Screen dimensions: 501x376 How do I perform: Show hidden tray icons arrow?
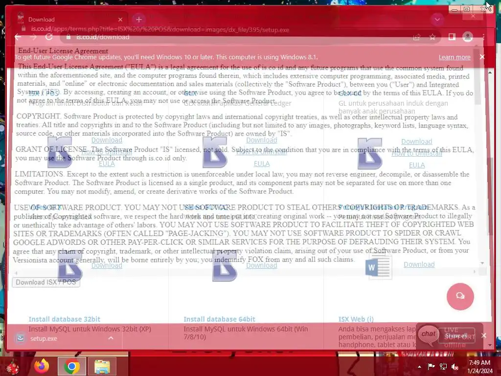click(419, 367)
